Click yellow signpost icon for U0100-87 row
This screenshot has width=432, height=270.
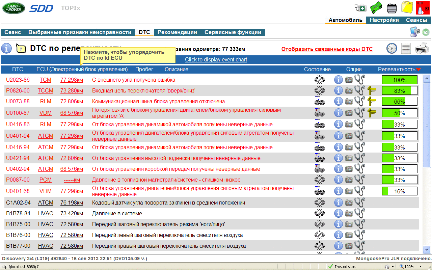point(372,112)
